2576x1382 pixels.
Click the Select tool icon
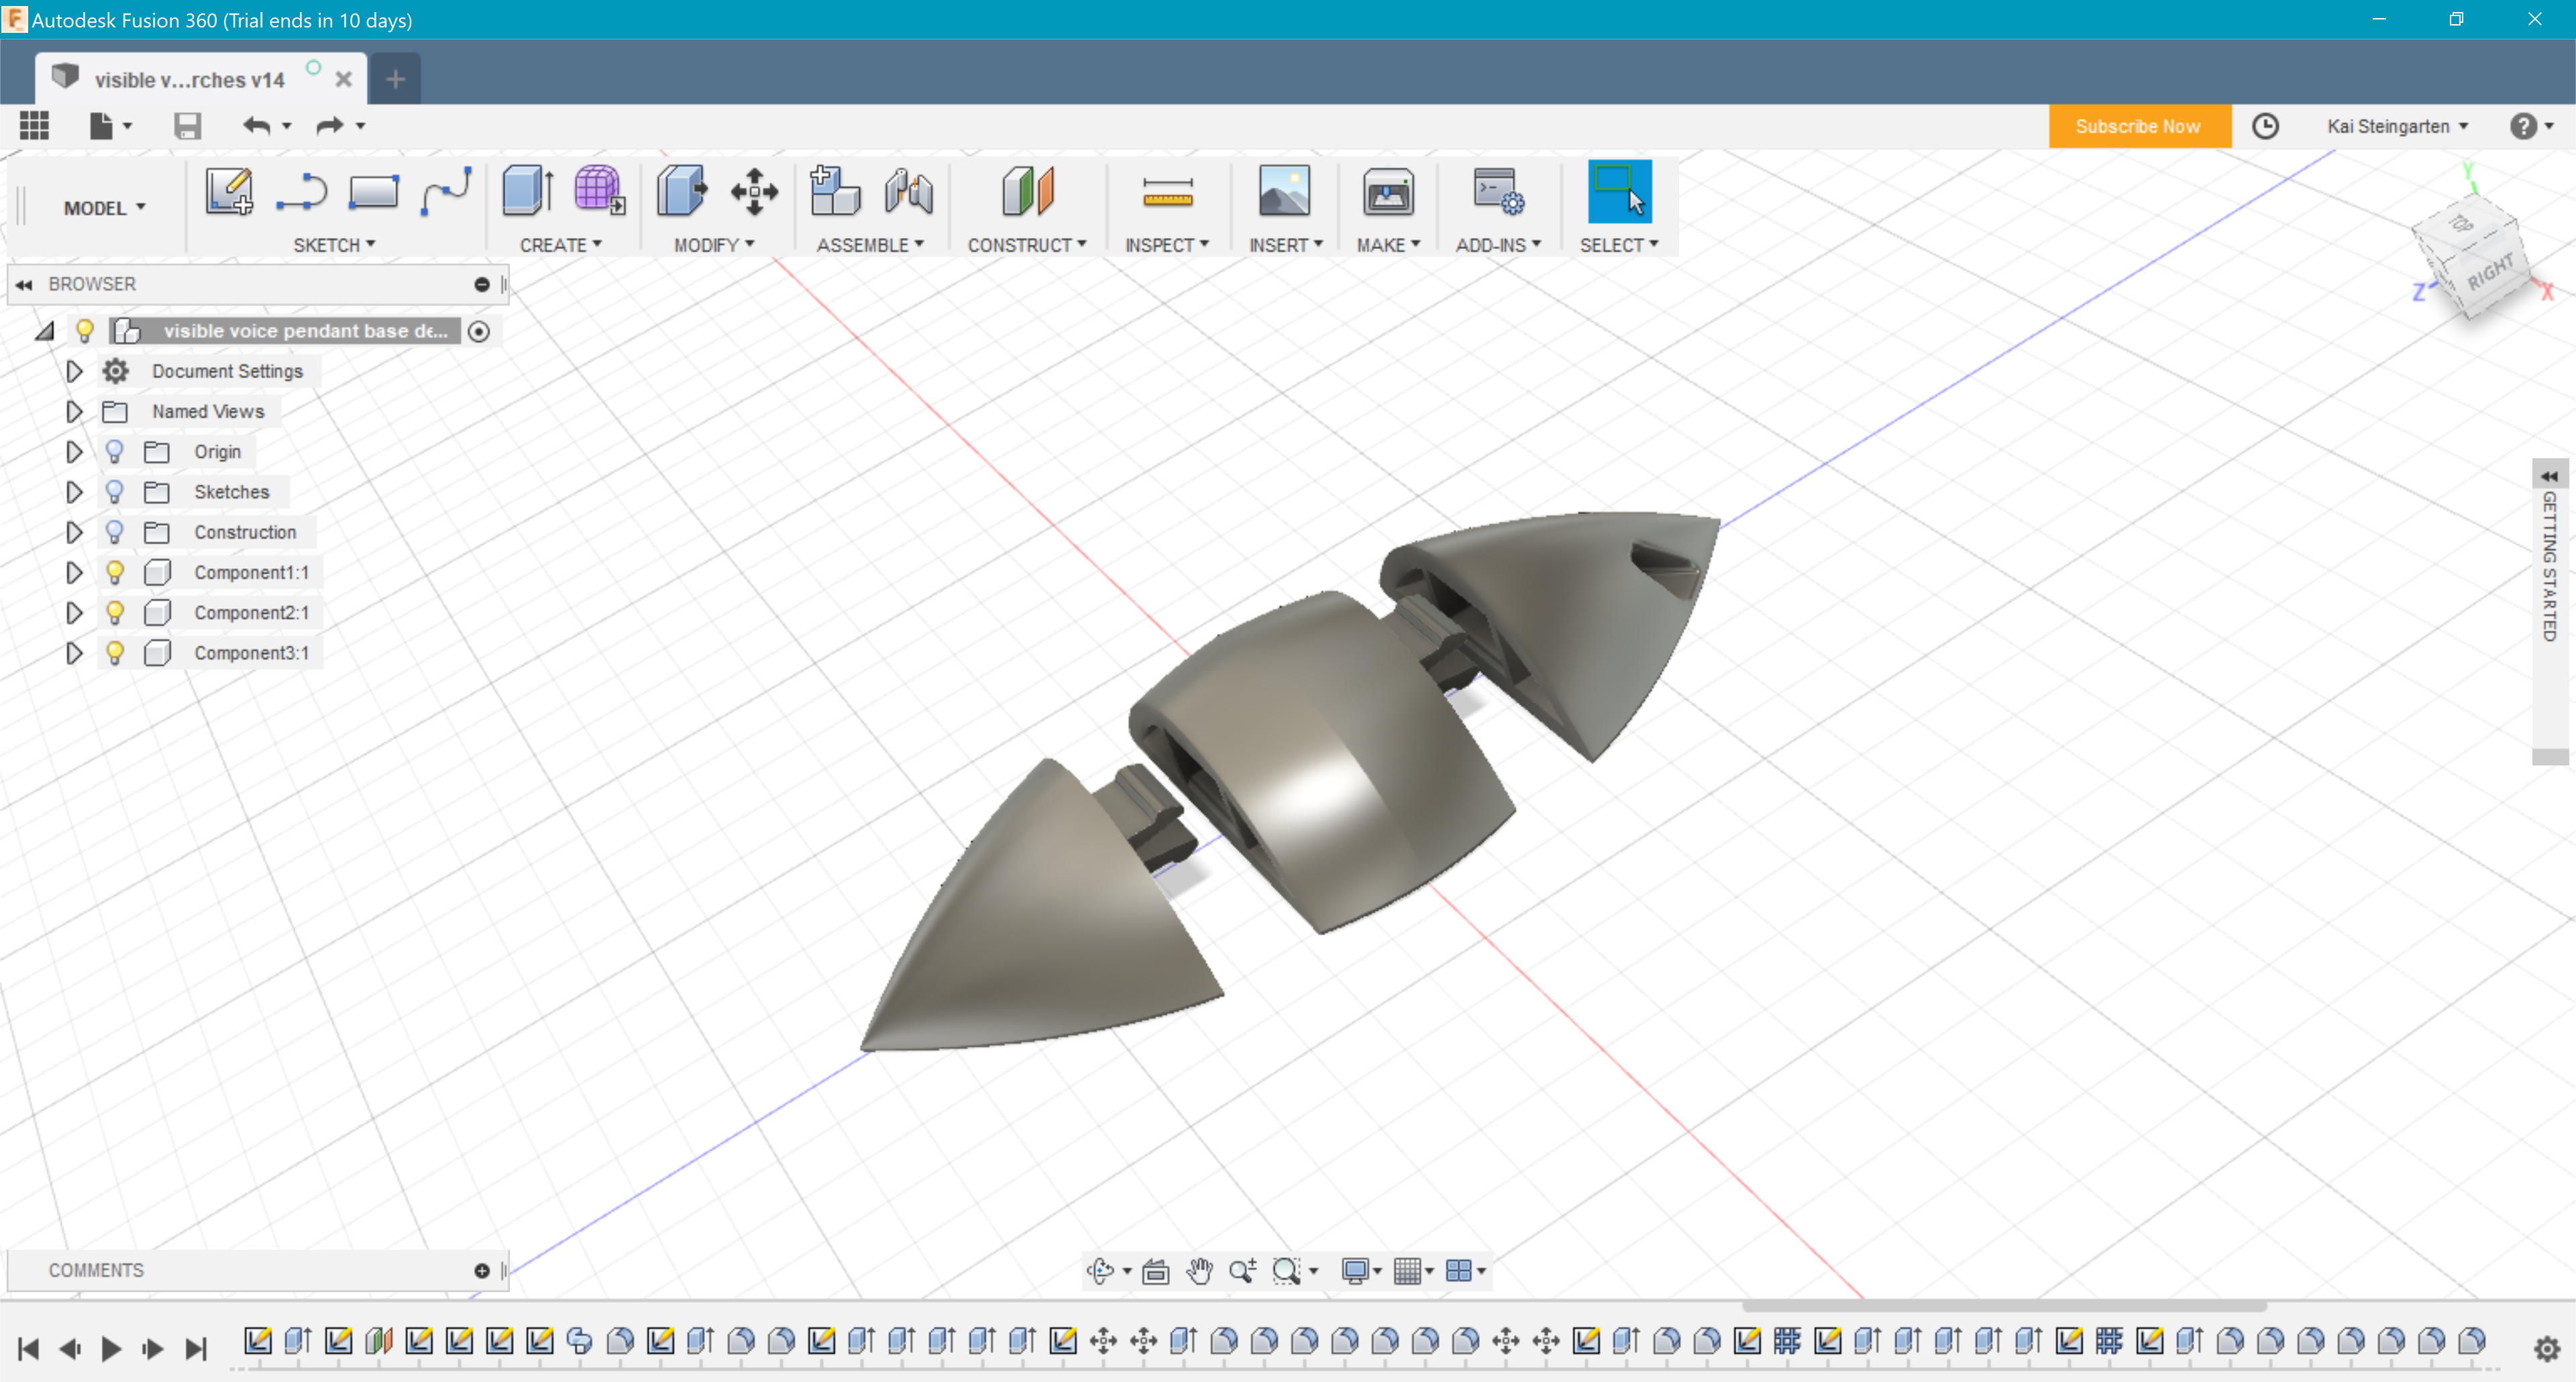click(1619, 191)
